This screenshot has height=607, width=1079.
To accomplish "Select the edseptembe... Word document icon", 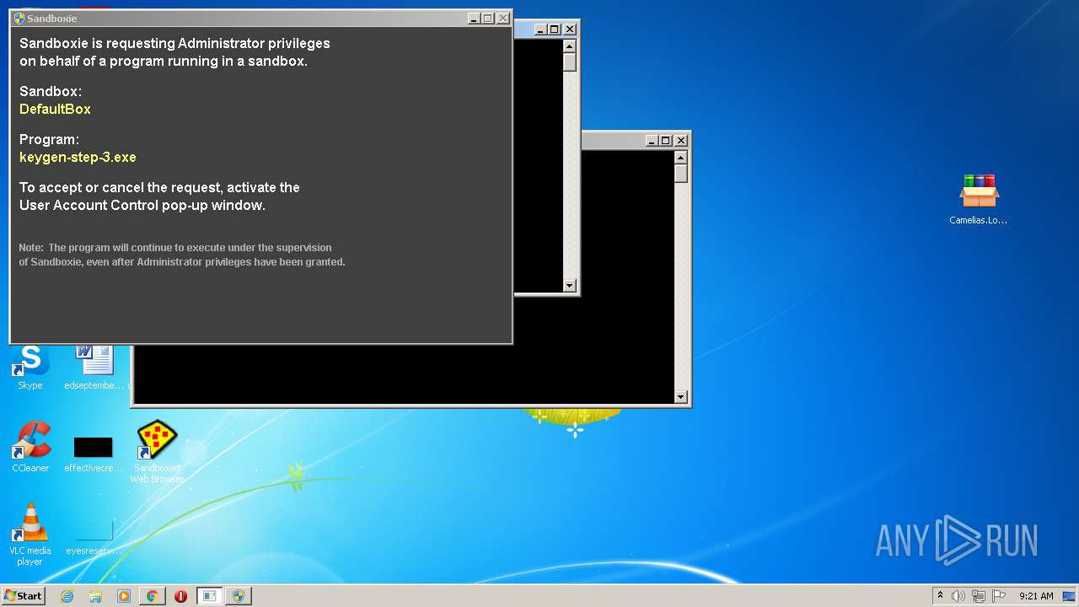I will pyautogui.click(x=94, y=368).
